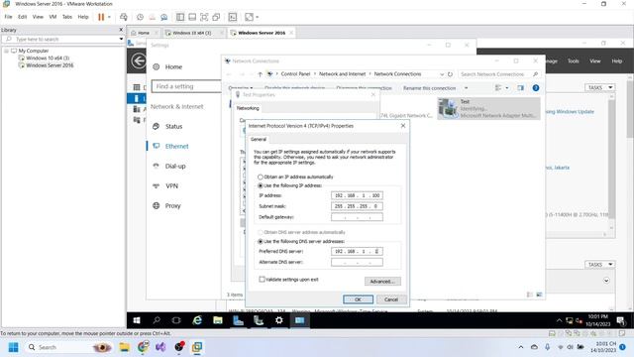
Task: Enter full screen mode icon in VMware toolbar
Action: pos(204,17)
